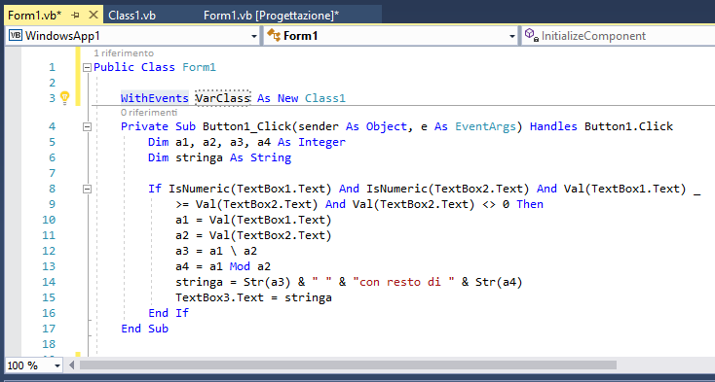Collapse the Button1_Click sub

87,126
